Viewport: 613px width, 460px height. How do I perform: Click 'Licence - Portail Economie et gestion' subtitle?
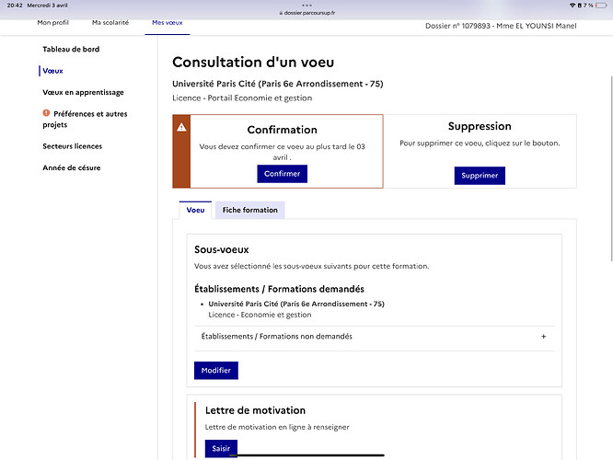point(242,98)
